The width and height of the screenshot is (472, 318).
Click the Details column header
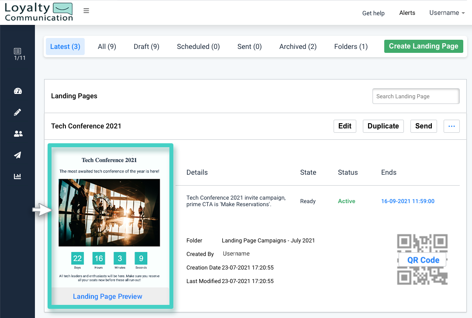click(x=197, y=173)
